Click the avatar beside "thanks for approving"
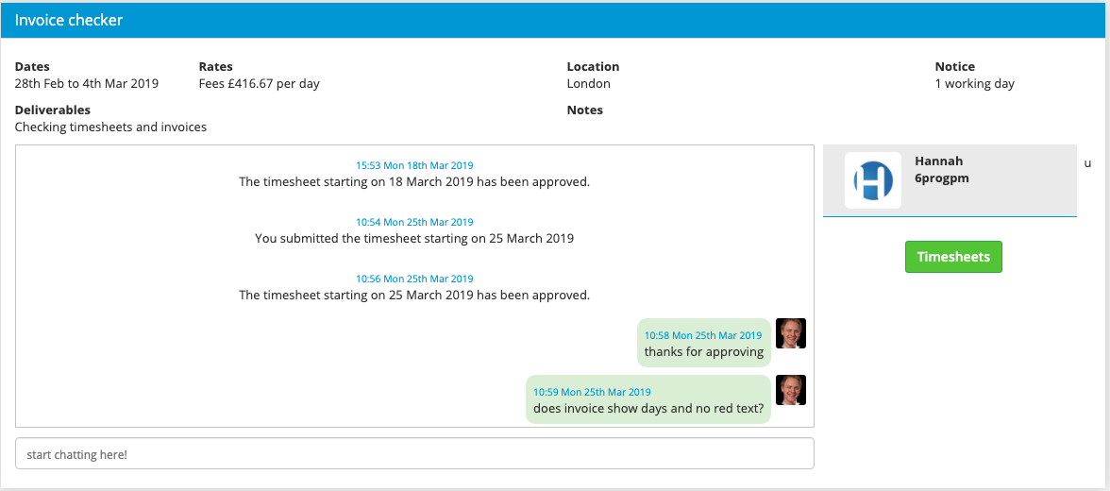Screen dimensions: 1110x491 coord(790,333)
